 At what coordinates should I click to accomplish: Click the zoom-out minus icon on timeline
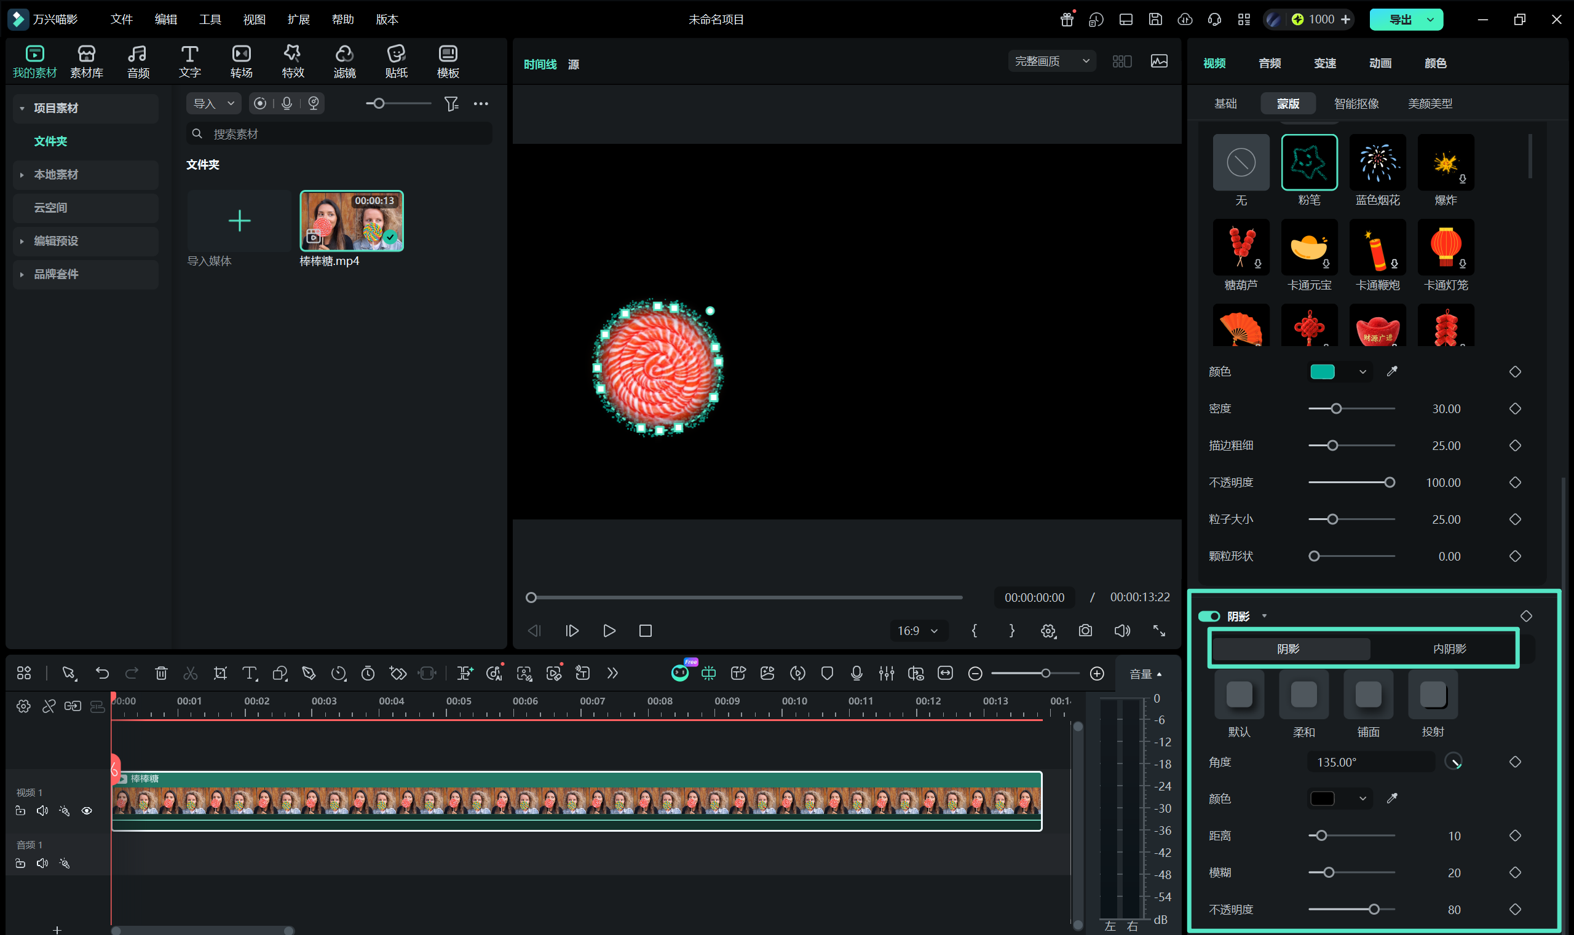[975, 674]
